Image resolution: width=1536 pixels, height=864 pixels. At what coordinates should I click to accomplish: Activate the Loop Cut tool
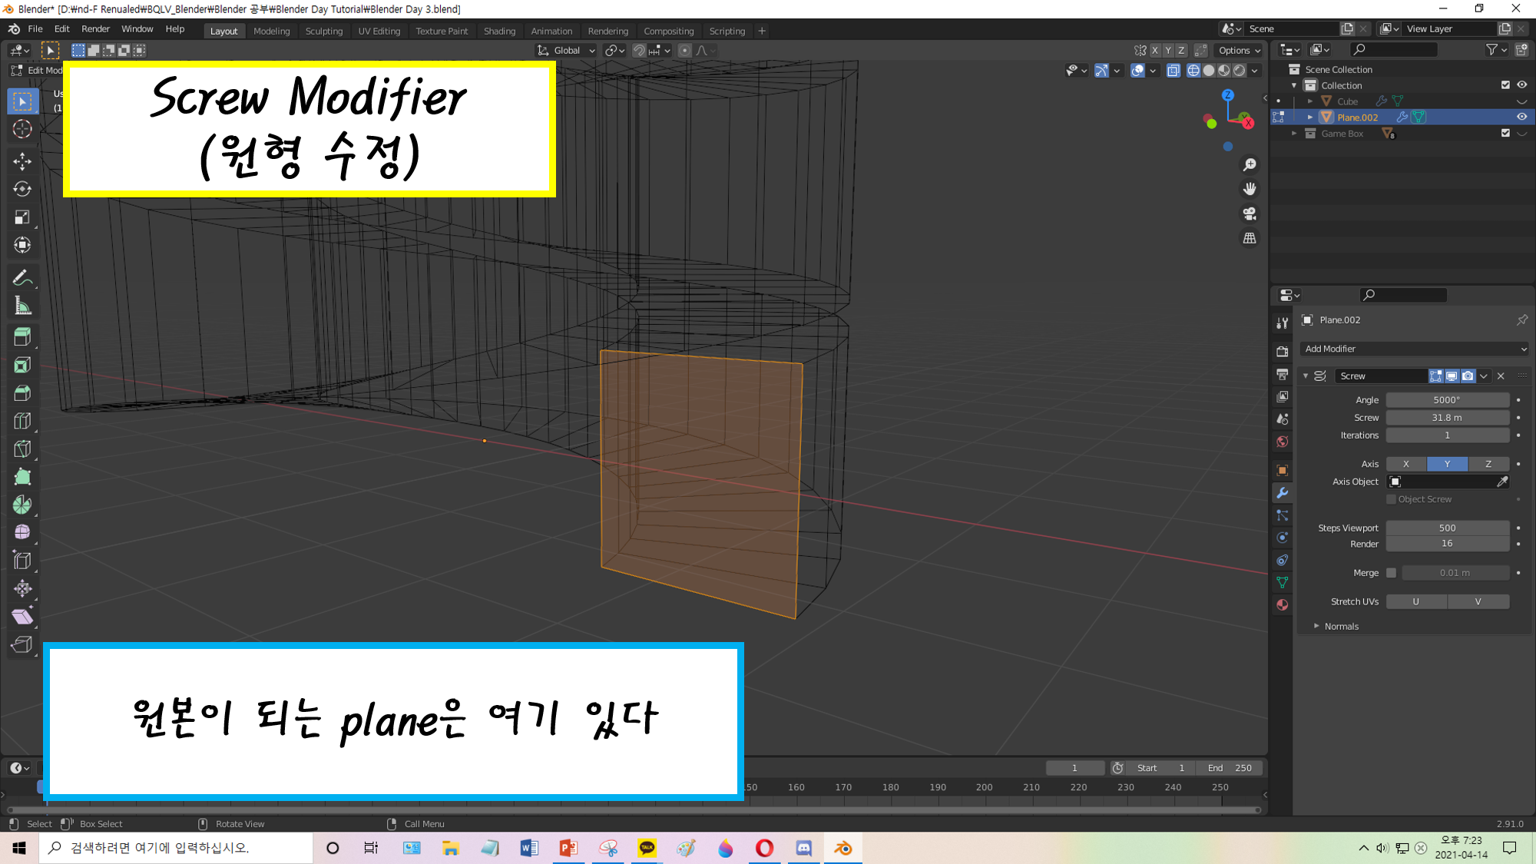pyautogui.click(x=22, y=421)
